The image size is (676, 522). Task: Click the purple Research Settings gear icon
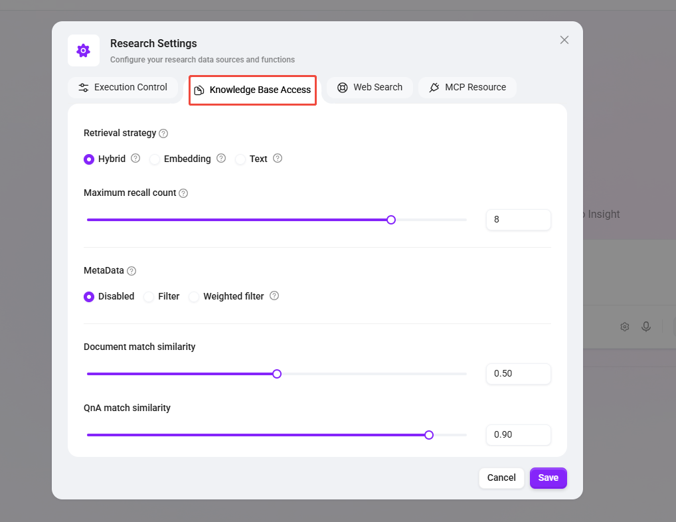tap(83, 50)
